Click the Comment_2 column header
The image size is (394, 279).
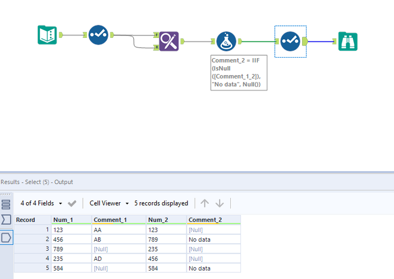pos(213,220)
